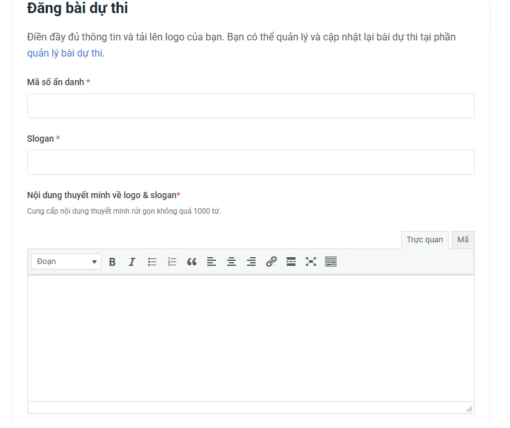Viewport: 510px width, 428px height.
Task: Focus the Slogan text field
Action: pyautogui.click(x=250, y=162)
